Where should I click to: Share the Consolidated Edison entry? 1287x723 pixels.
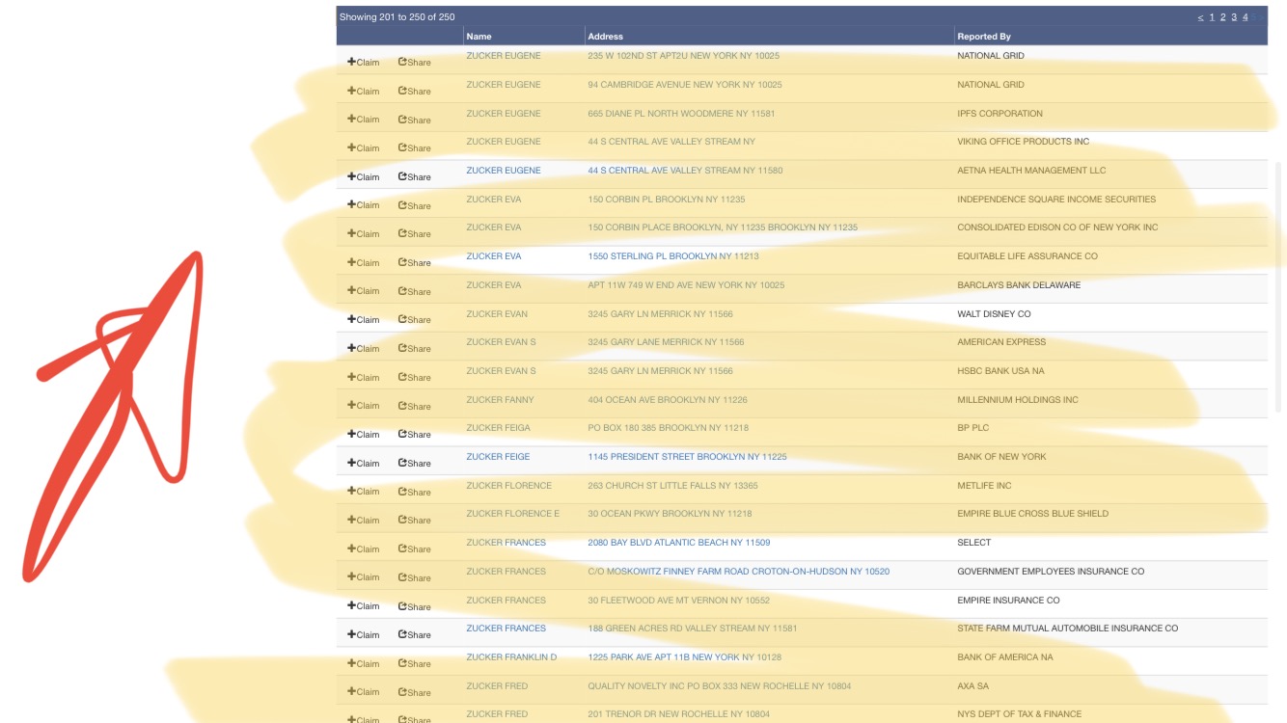pyautogui.click(x=415, y=234)
